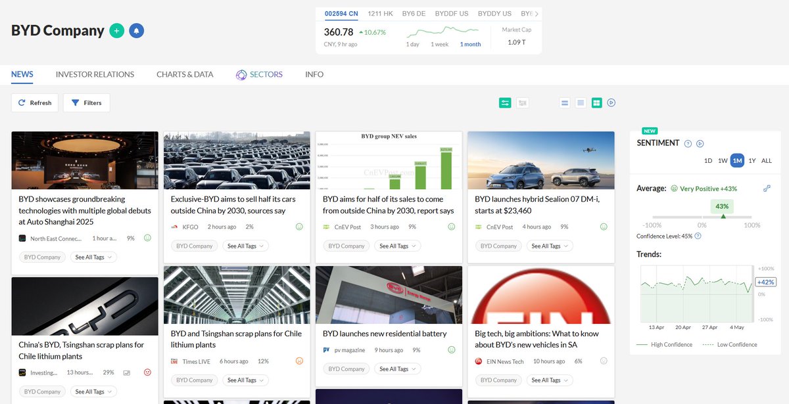Select the 1D sentiment period
The width and height of the screenshot is (789, 404).
(707, 160)
